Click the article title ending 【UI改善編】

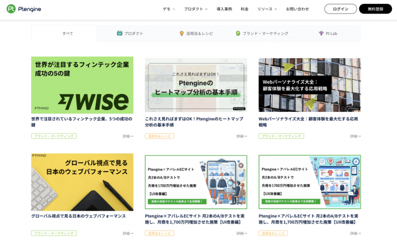[195, 219]
